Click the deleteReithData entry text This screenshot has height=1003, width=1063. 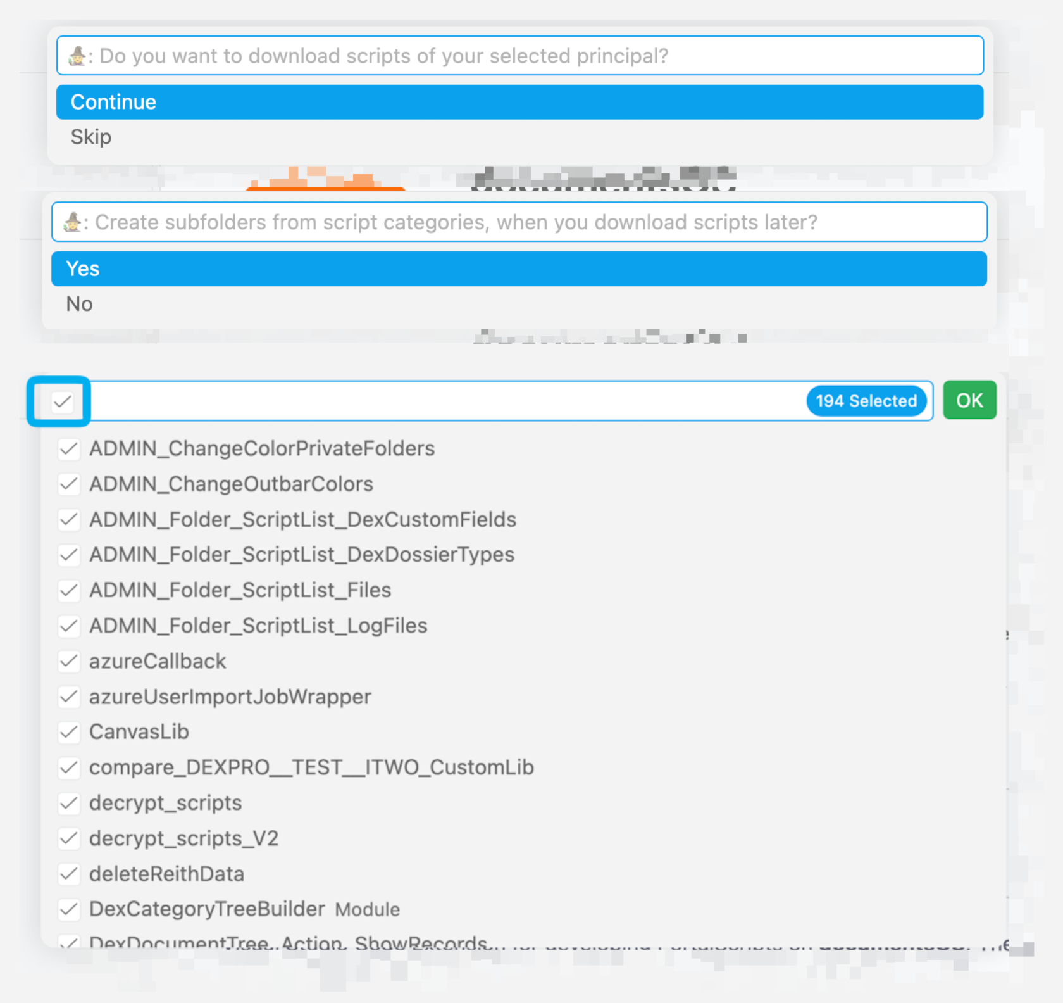166,874
